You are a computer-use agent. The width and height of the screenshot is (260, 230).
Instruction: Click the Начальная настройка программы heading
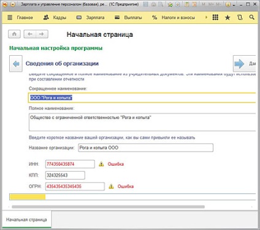click(56, 48)
